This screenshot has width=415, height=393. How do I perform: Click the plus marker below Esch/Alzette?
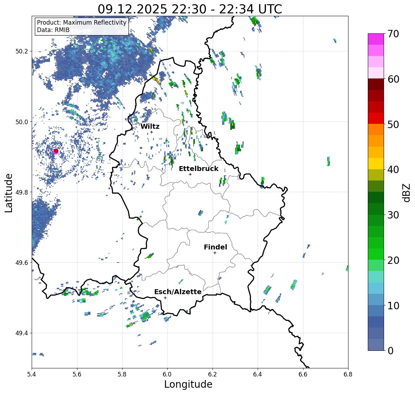point(165,298)
